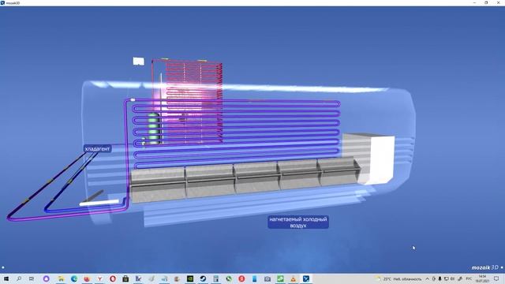Click the хладагент label
This screenshot has height=284, width=505.
click(97, 149)
